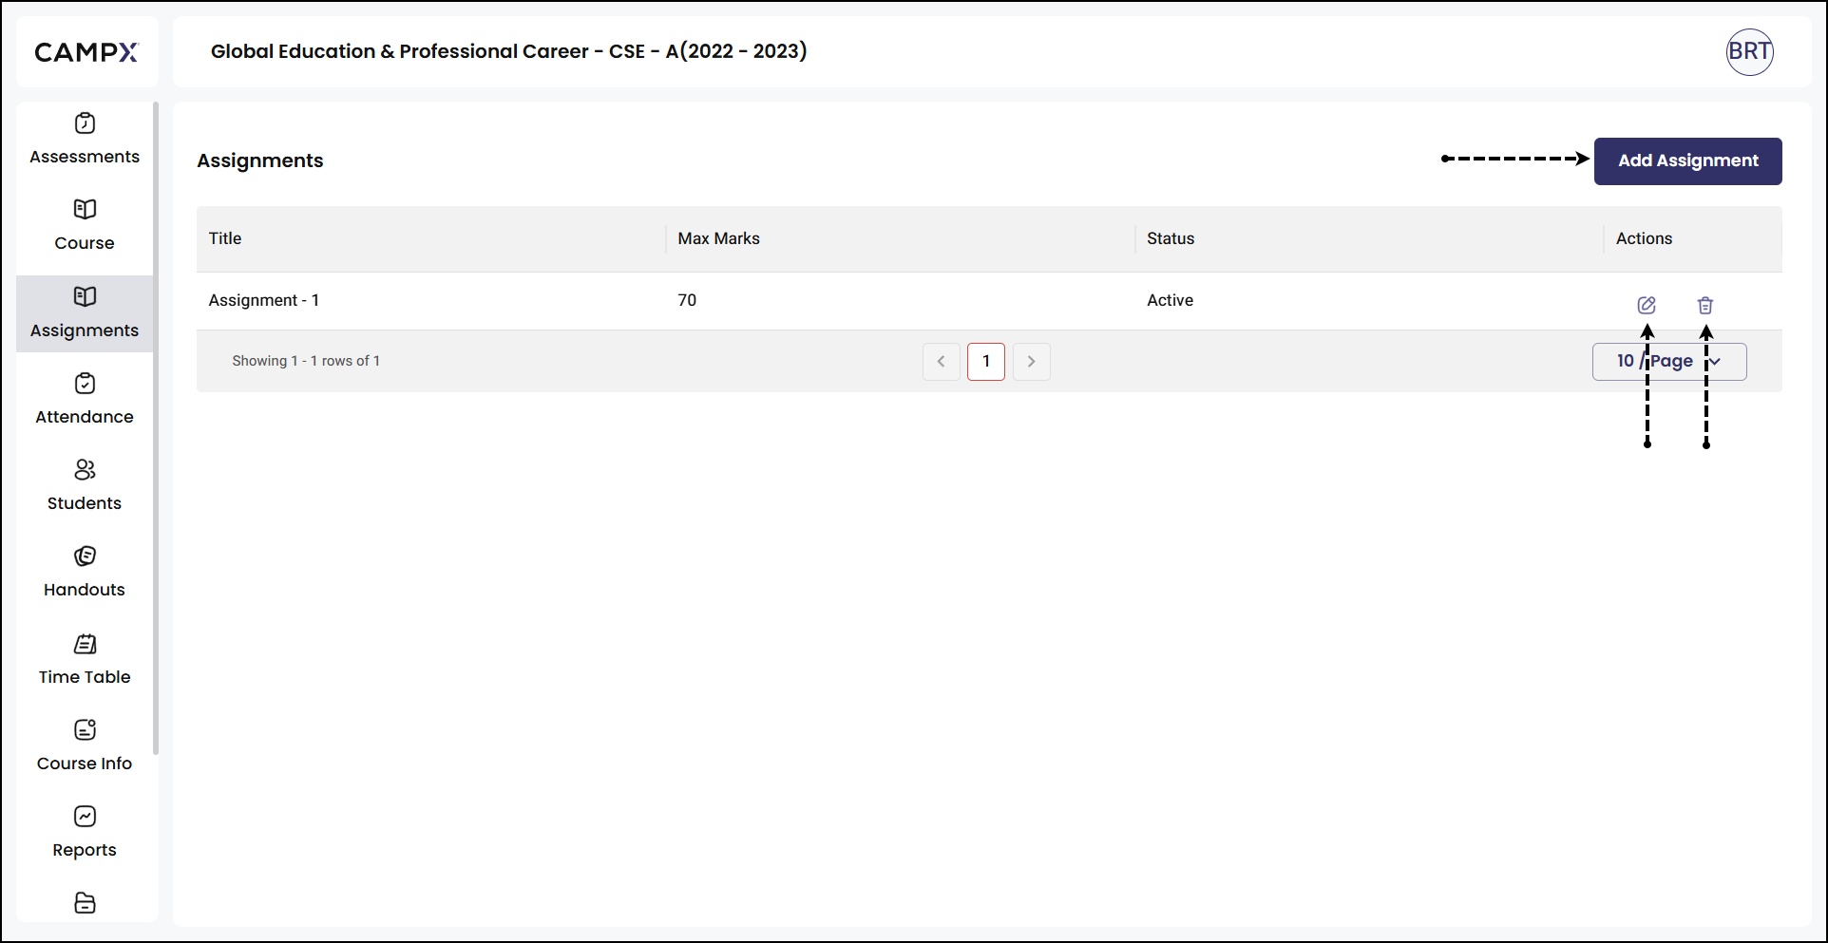
Task: Click the max marks value 70
Action: [x=687, y=300]
